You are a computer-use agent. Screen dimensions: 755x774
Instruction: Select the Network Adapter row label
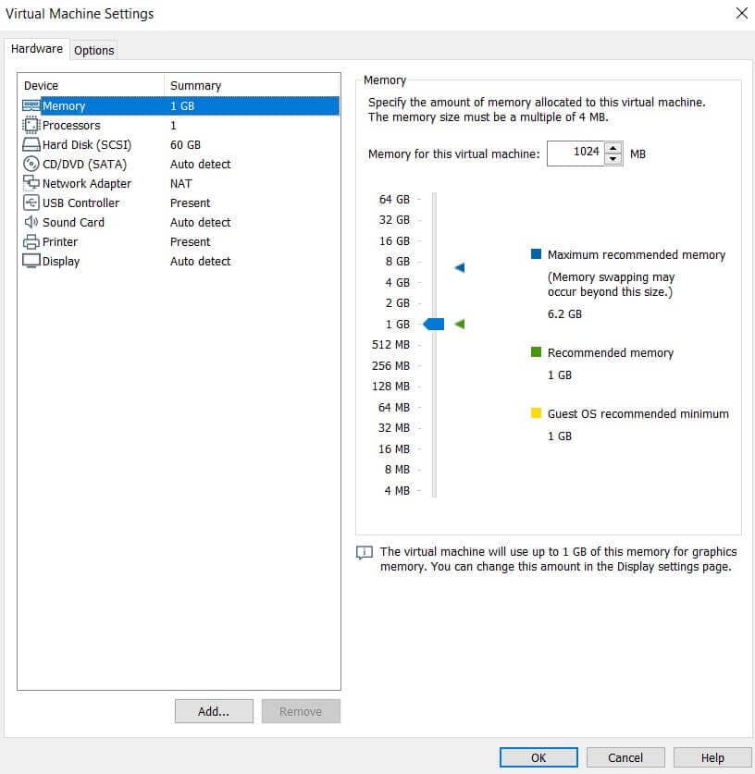coord(87,184)
